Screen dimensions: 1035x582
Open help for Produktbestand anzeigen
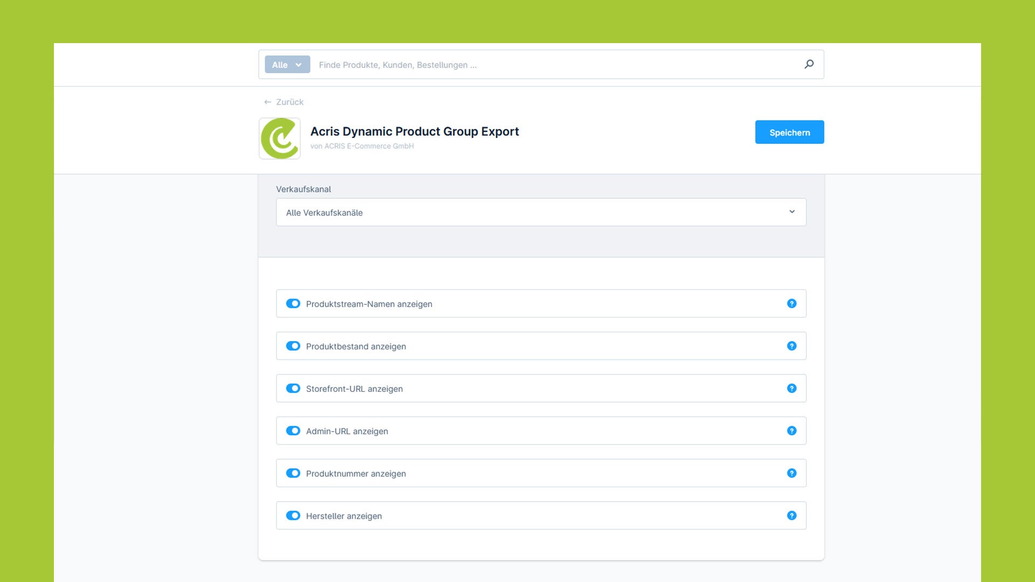click(791, 346)
